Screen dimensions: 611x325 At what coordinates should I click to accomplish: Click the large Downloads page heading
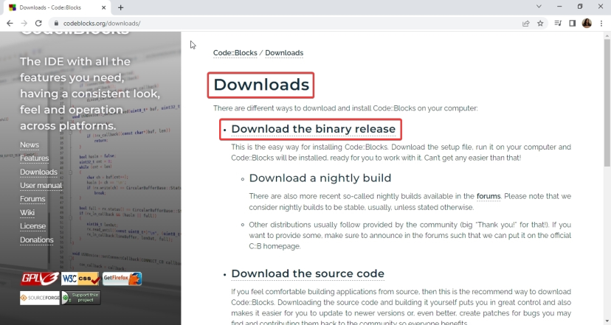[x=261, y=85]
